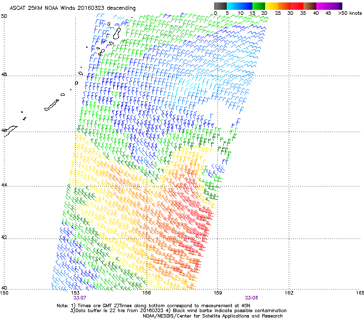Viewport: 364px width, 319px height.
Task: Click the longitude label '150'
Action: coord(4,293)
